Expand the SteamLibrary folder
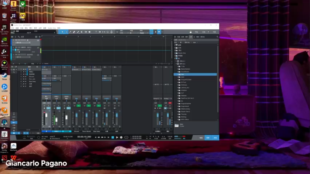Screen dimensions: 310x174 click(x=177, y=109)
